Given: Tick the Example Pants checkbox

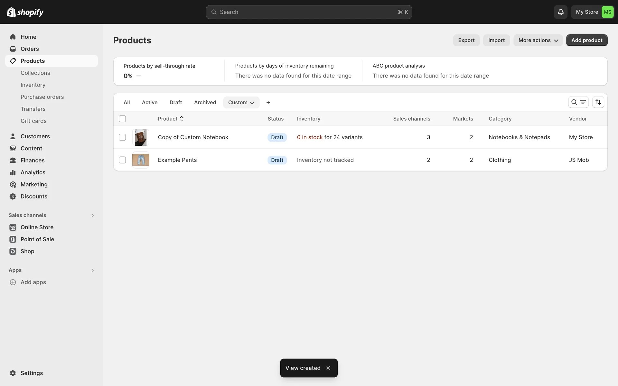Looking at the screenshot, I should coord(122,160).
